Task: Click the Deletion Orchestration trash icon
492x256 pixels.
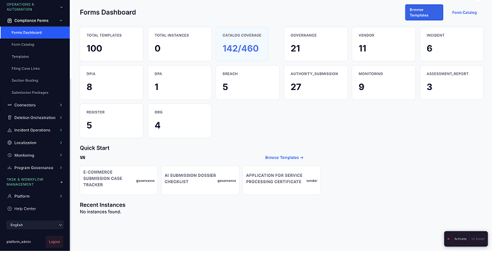Action: [x=9, y=117]
